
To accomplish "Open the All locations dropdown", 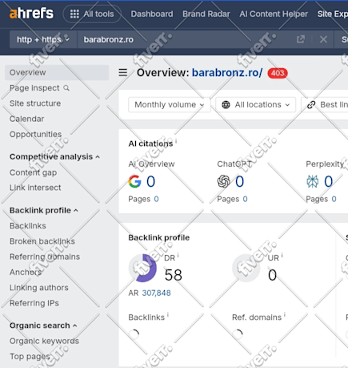I will 255,104.
